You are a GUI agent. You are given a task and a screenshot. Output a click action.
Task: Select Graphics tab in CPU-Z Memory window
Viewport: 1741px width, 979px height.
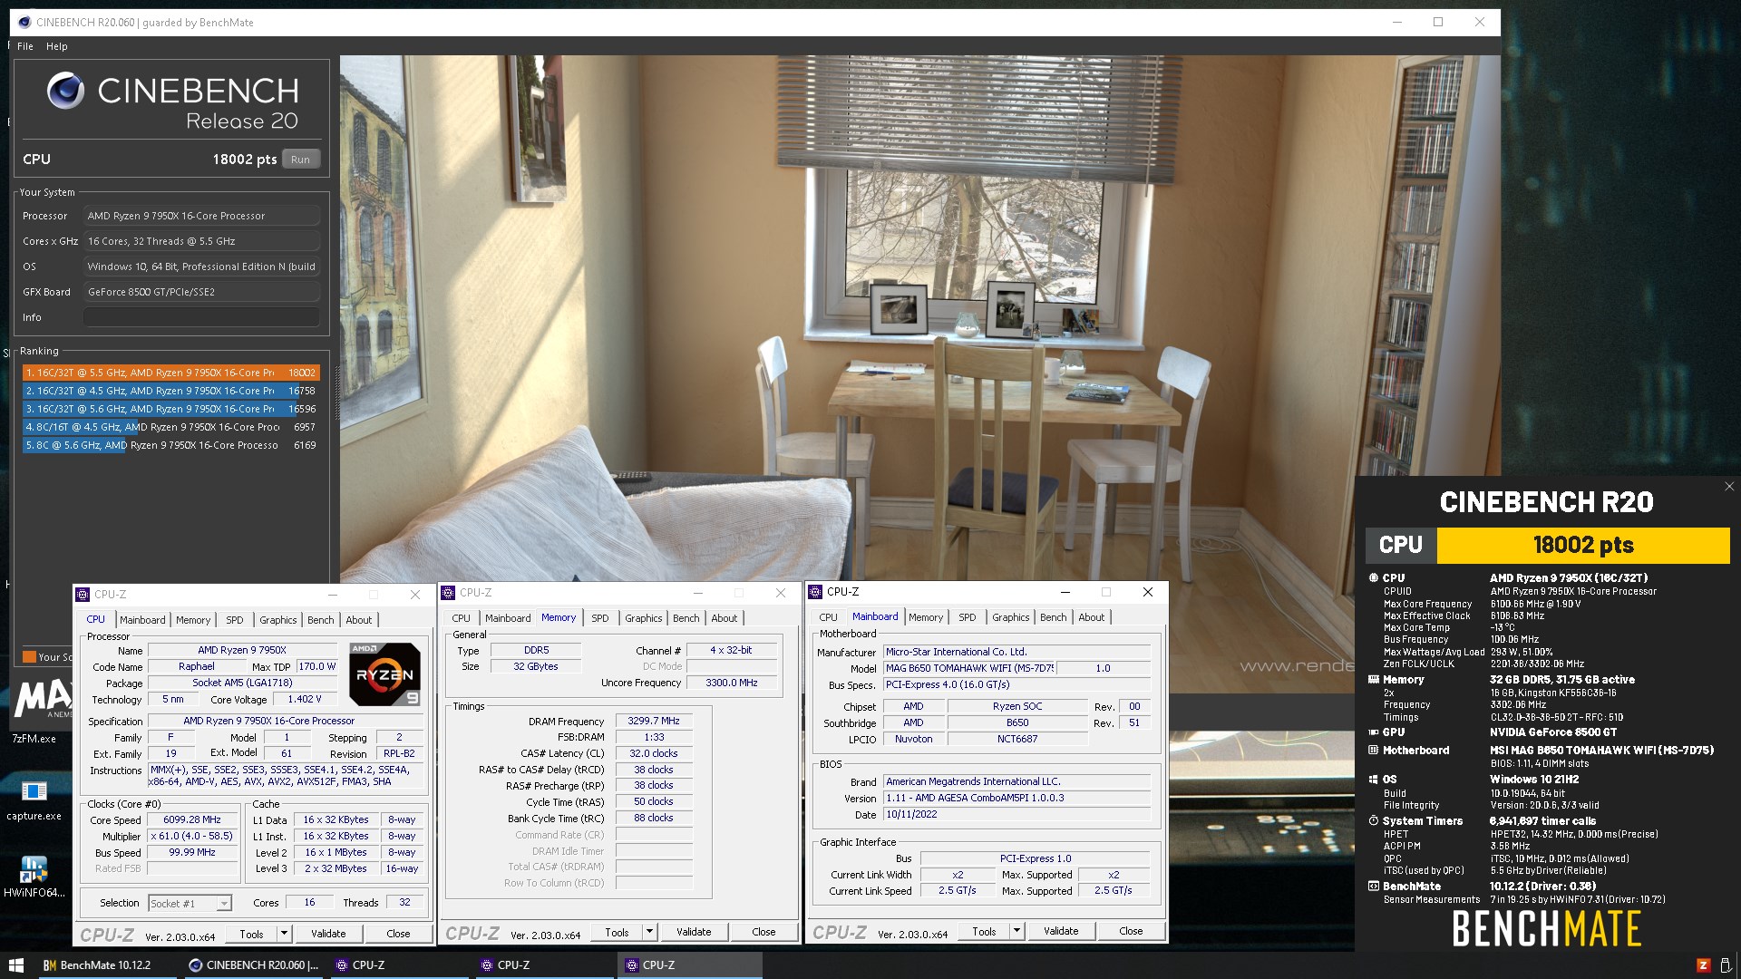pos(643,618)
